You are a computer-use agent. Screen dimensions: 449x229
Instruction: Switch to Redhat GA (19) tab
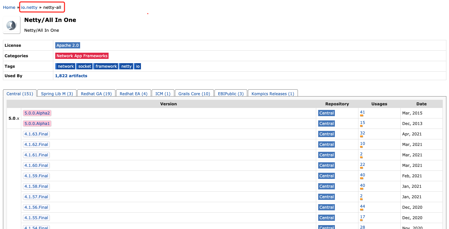point(96,94)
